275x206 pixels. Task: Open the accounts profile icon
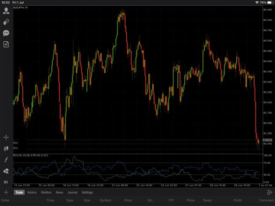[x=6, y=11]
